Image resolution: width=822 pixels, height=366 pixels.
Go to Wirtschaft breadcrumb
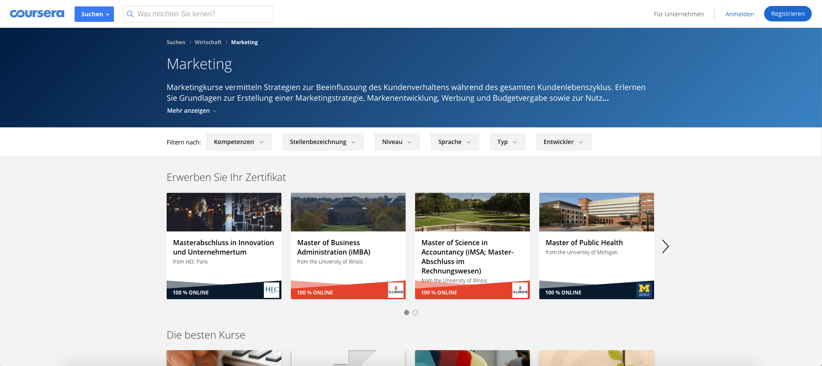[x=208, y=42]
